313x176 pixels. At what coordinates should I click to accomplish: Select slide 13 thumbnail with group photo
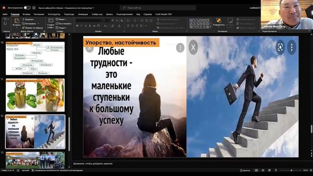coord(35,160)
